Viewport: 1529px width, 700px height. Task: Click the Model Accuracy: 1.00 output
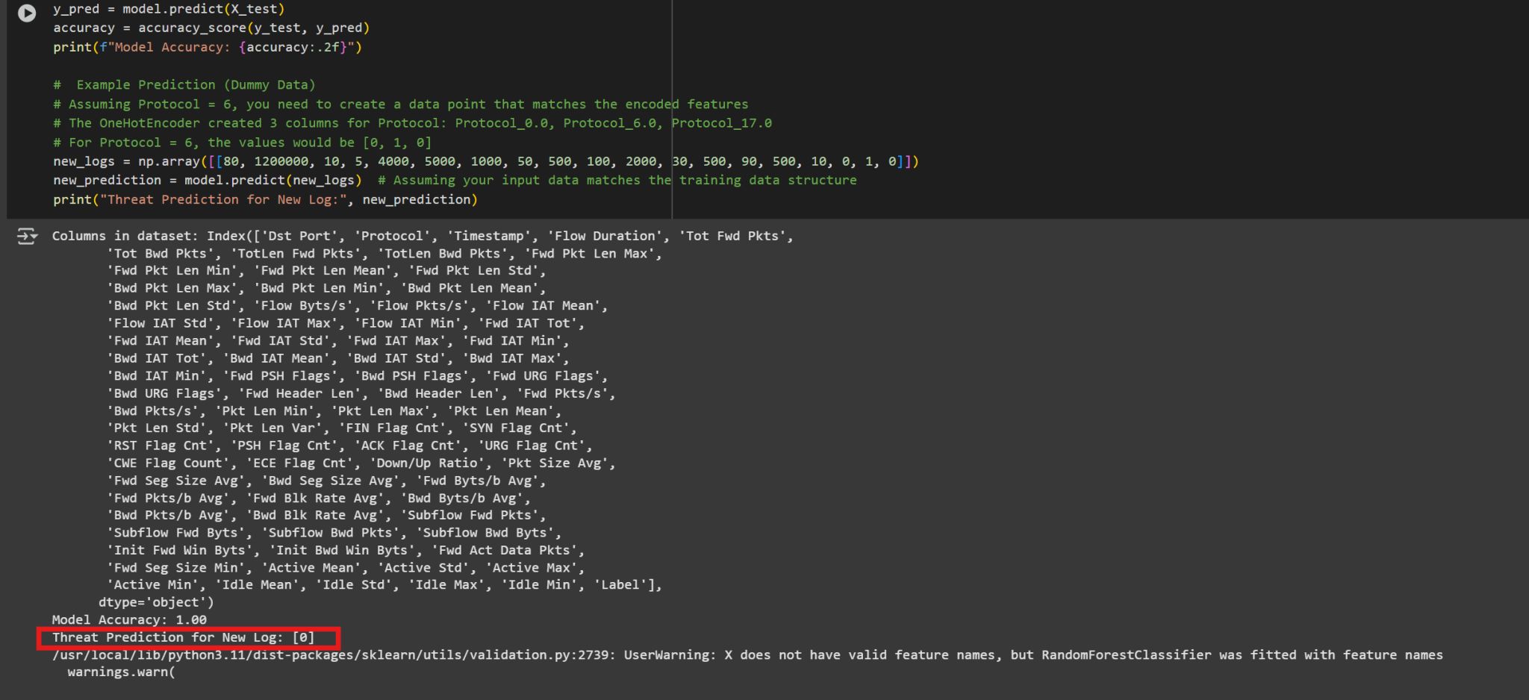click(129, 619)
